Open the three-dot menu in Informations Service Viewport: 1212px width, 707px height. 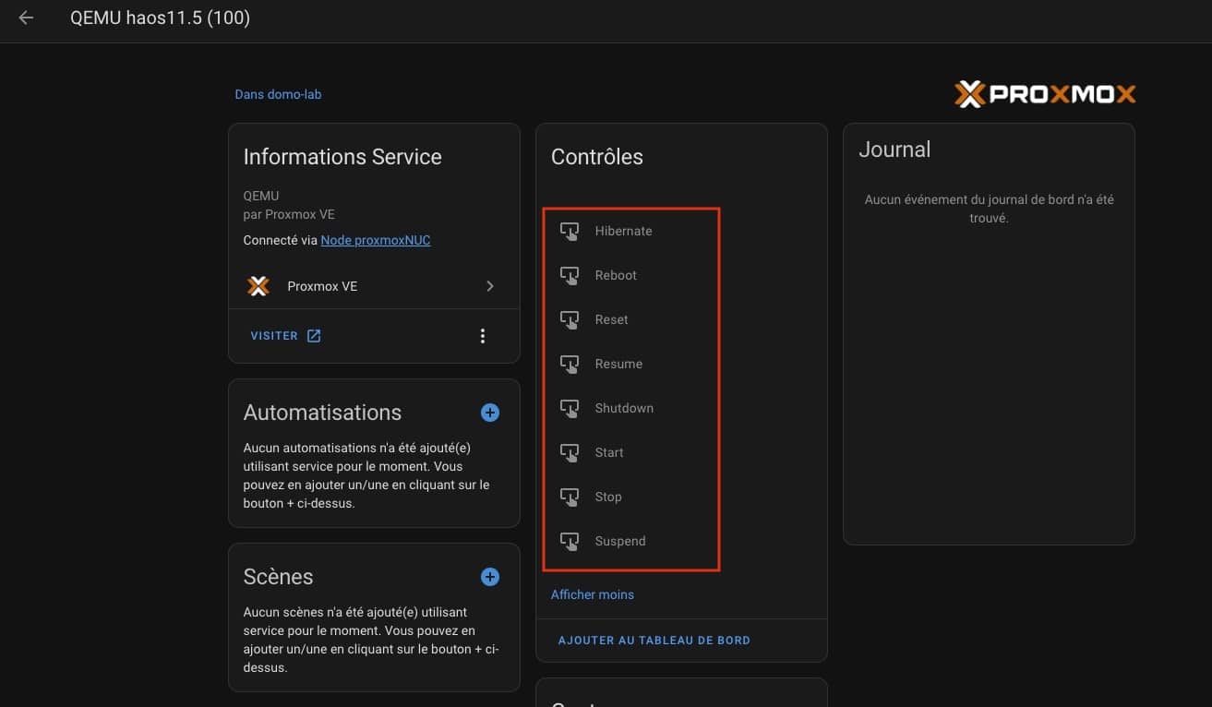point(482,336)
